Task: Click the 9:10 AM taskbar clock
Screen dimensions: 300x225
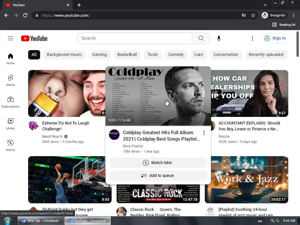Action: pyautogui.click(x=289, y=221)
